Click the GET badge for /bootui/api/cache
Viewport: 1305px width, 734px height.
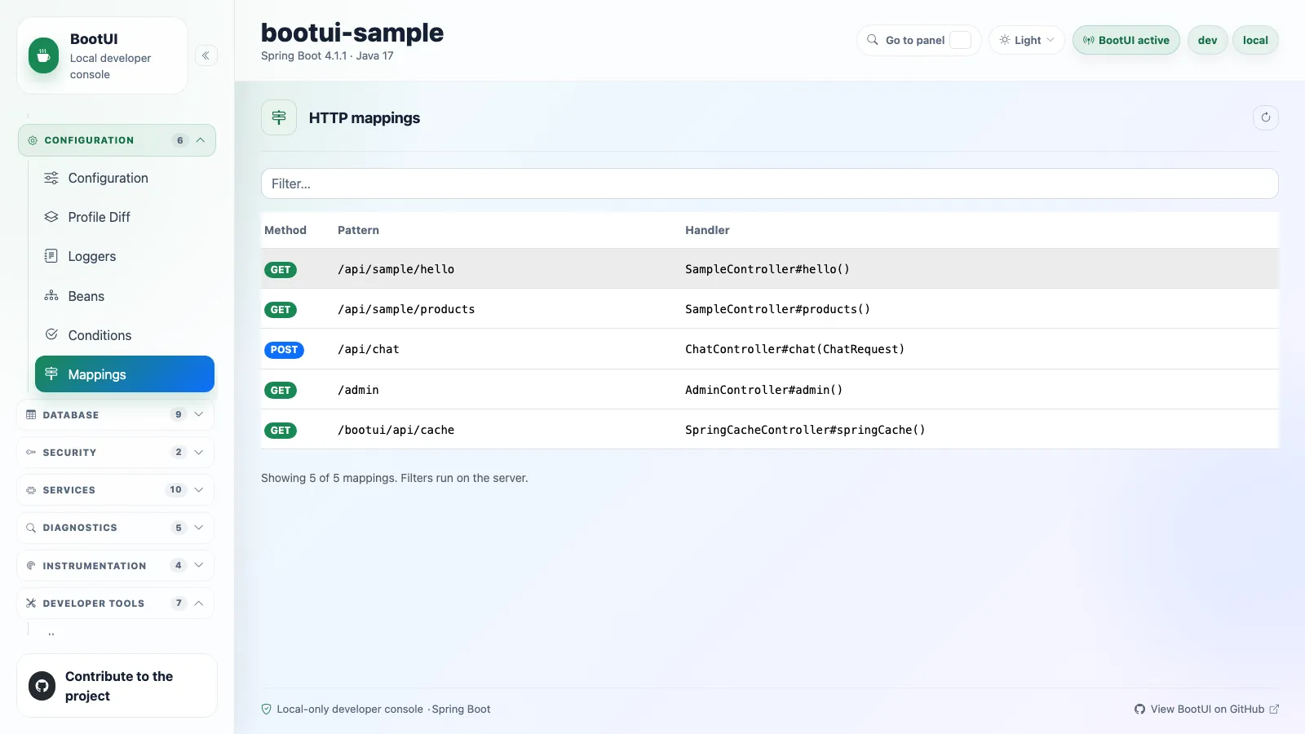coord(280,431)
